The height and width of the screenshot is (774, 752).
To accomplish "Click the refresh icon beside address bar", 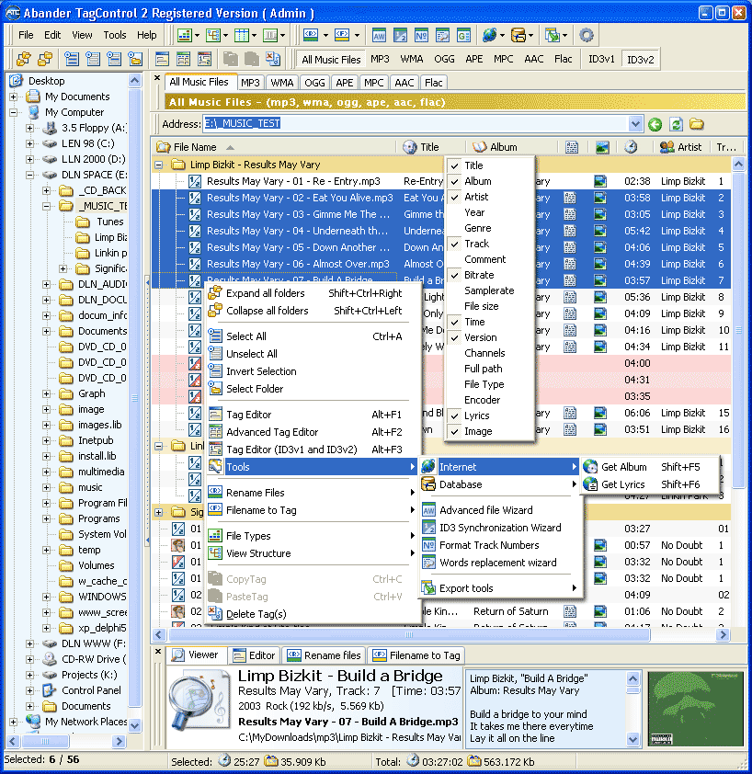I will [x=676, y=124].
